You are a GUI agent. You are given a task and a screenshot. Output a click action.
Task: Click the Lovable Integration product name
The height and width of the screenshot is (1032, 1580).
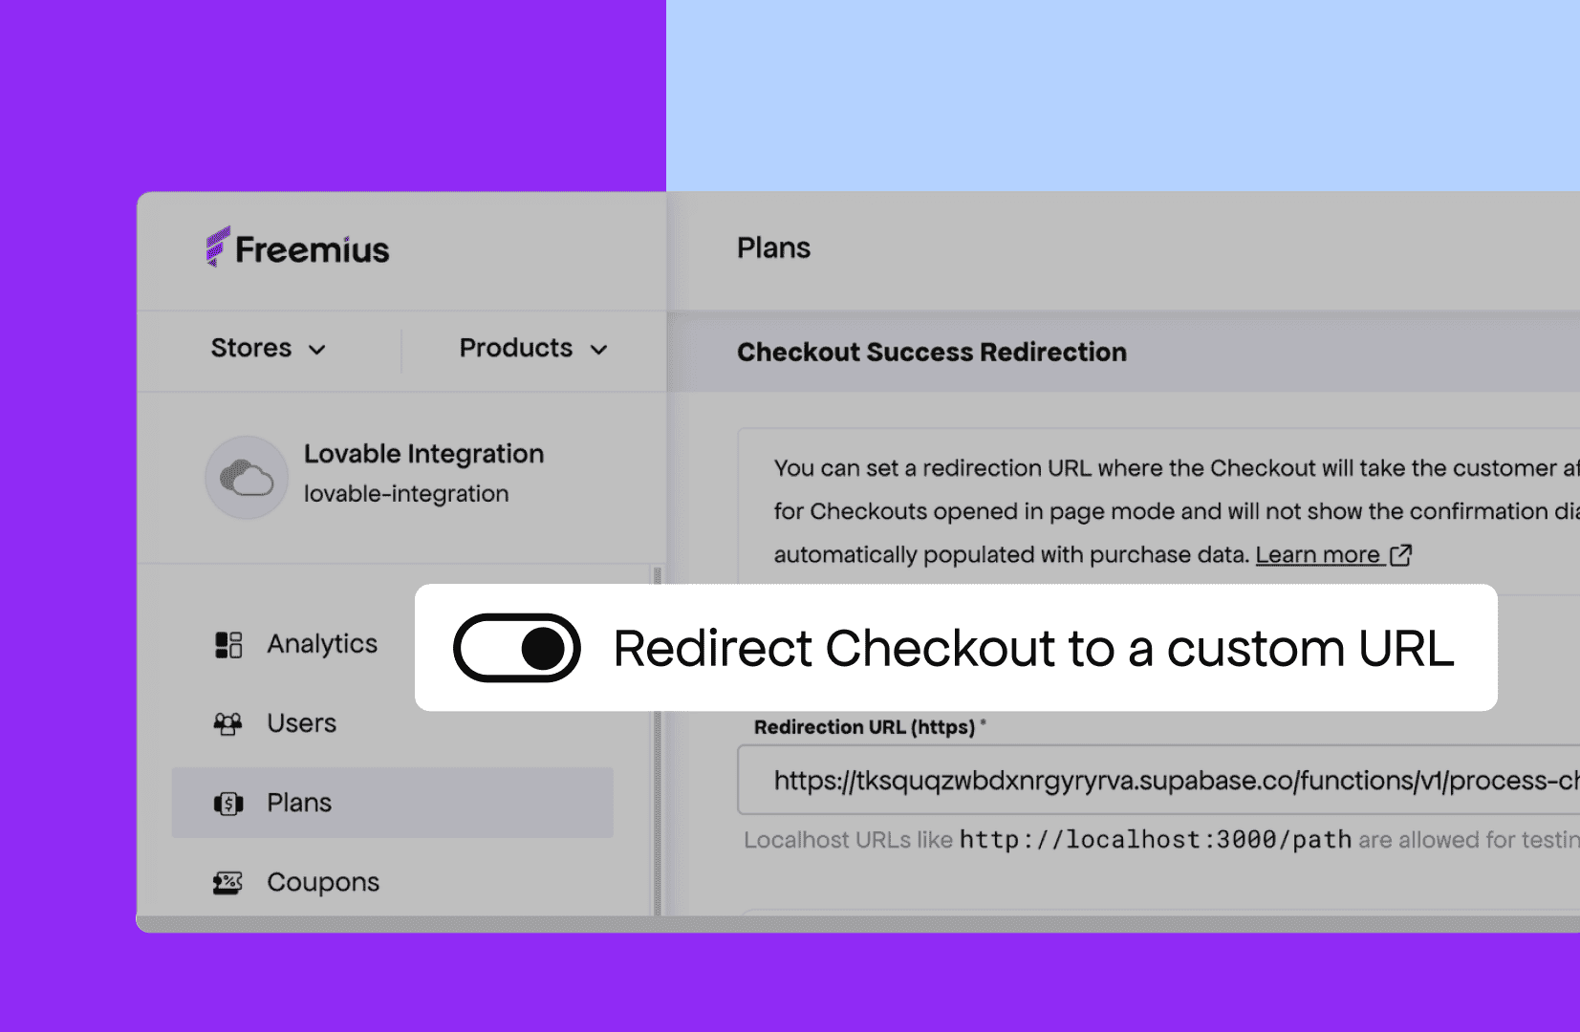423,454
